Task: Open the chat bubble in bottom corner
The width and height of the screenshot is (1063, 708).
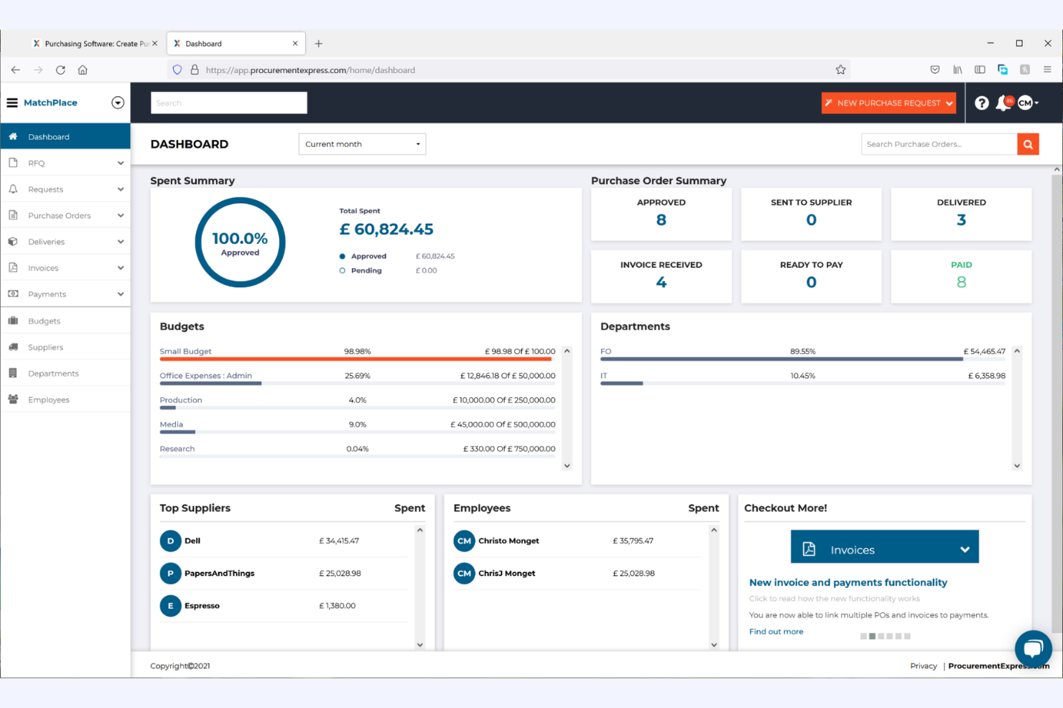Action: click(1033, 648)
